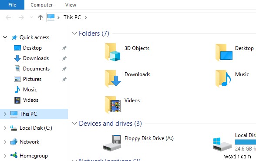Select the Quick access star icon

[14, 37]
